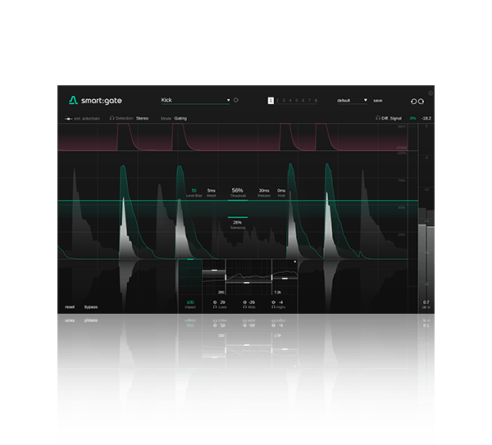Solo Highs band with headphone icon
The height and width of the screenshot is (445, 492).
273,307
